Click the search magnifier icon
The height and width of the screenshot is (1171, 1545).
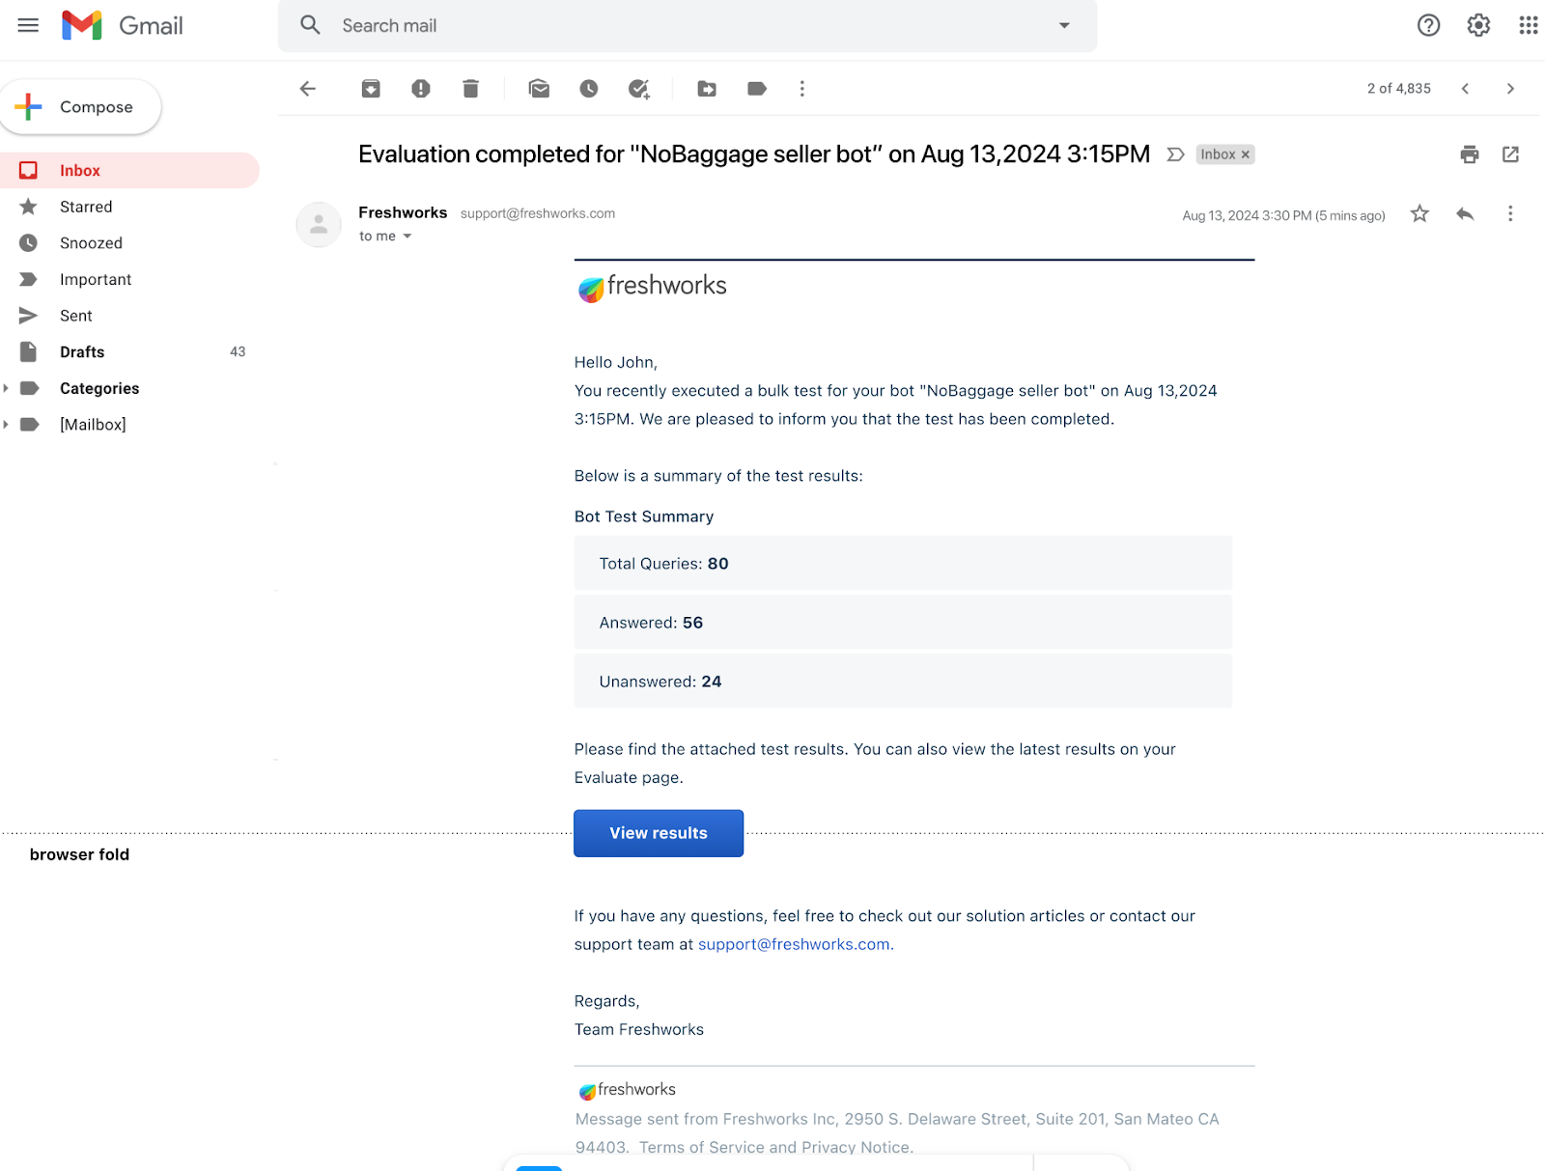point(310,25)
